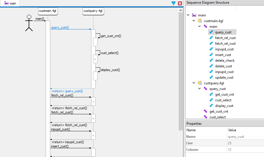
Task: Click call icon beside delete_cust
Action: tap(211, 66)
